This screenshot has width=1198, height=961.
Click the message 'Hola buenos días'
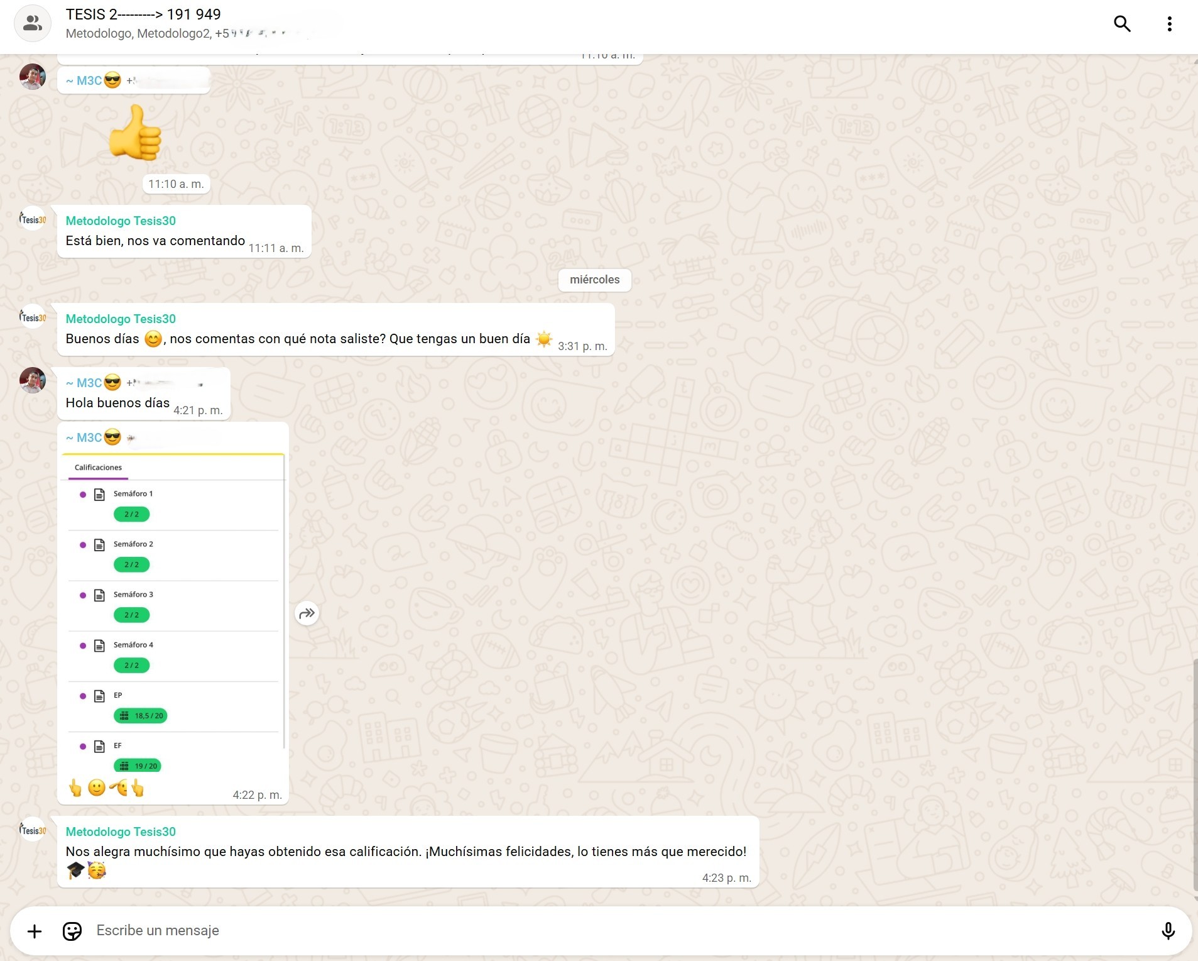117,403
